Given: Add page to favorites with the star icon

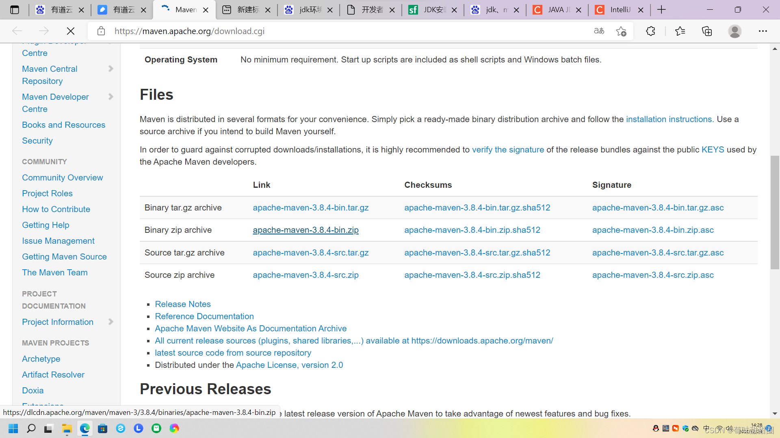Looking at the screenshot, I should coord(621,31).
